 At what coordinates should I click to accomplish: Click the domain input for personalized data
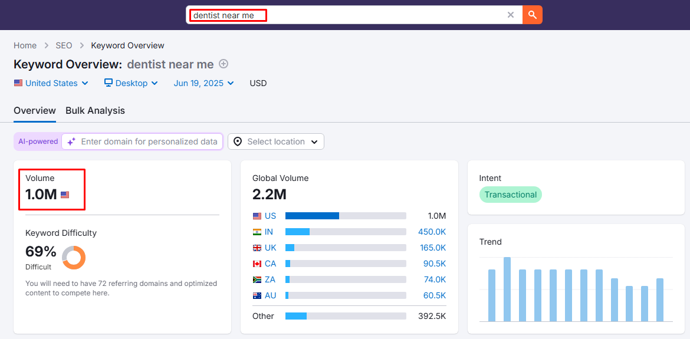pyautogui.click(x=149, y=141)
